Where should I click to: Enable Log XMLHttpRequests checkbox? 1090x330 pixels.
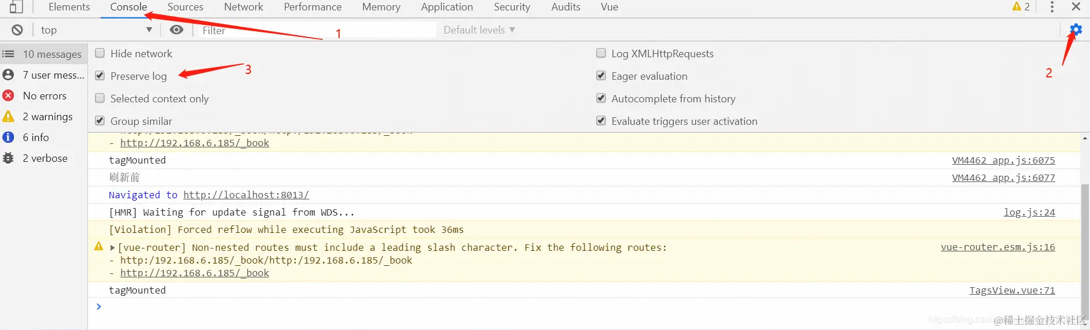[x=601, y=53]
